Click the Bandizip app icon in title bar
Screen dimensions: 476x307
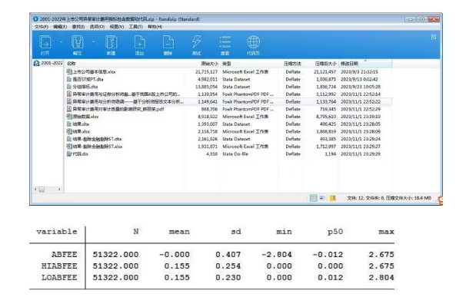coord(36,18)
